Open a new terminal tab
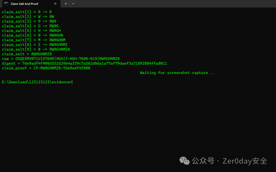This screenshot has width=276, height=172. 66,4
